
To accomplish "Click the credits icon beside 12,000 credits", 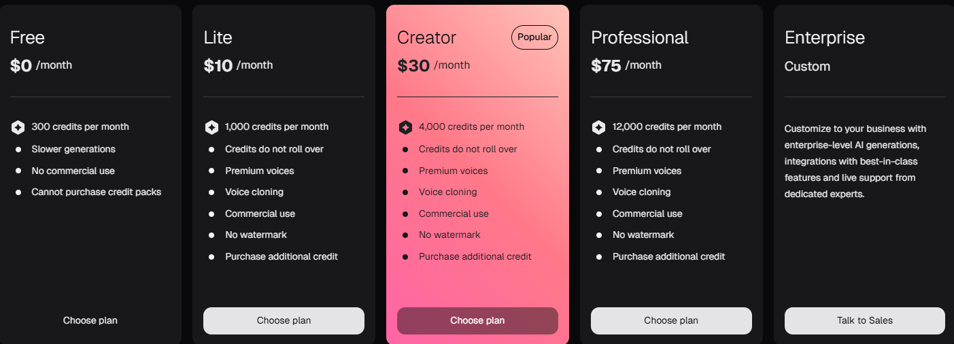I will (598, 127).
